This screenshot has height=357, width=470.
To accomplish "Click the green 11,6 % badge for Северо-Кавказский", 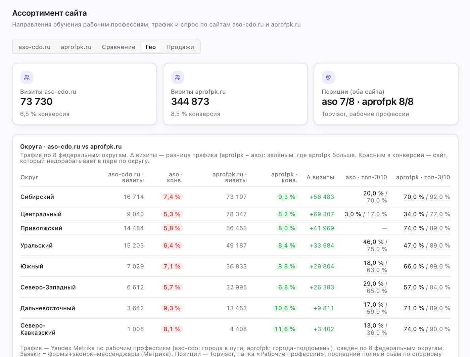I will pyautogui.click(x=285, y=329).
